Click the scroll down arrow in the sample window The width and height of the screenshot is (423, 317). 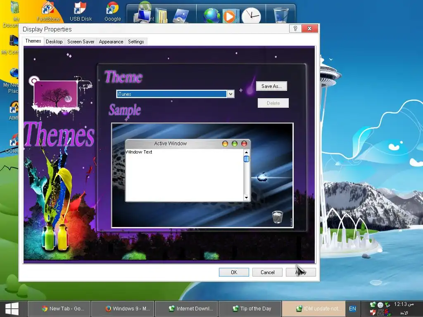point(246,198)
